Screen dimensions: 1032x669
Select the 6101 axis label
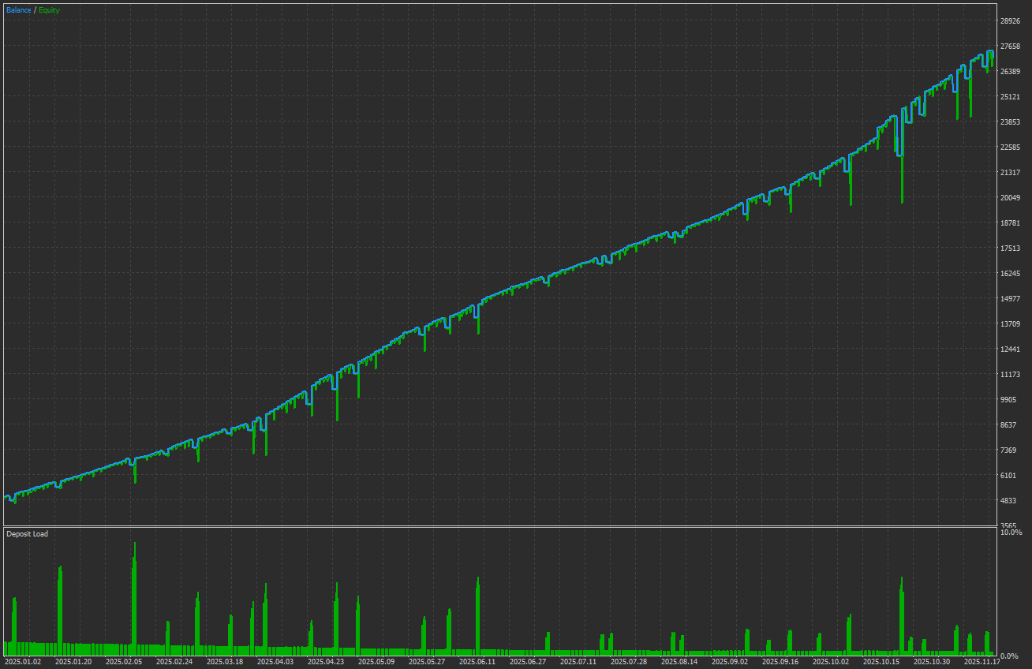click(1008, 476)
